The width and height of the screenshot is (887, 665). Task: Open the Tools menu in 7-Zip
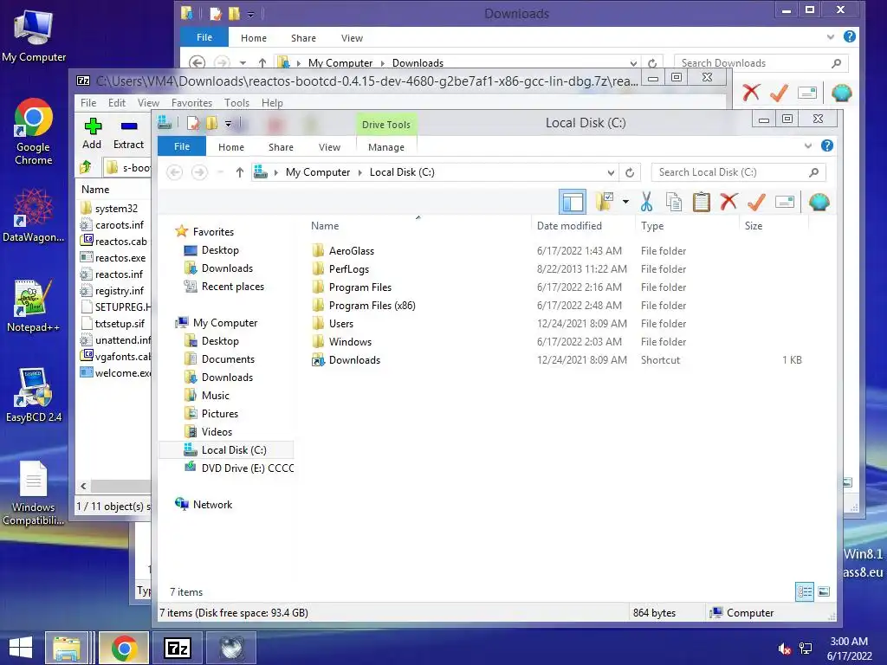pos(236,103)
